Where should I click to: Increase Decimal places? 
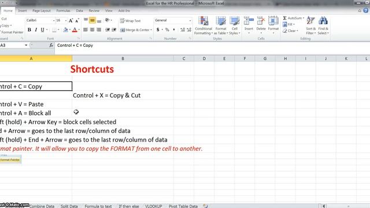pos(183,29)
